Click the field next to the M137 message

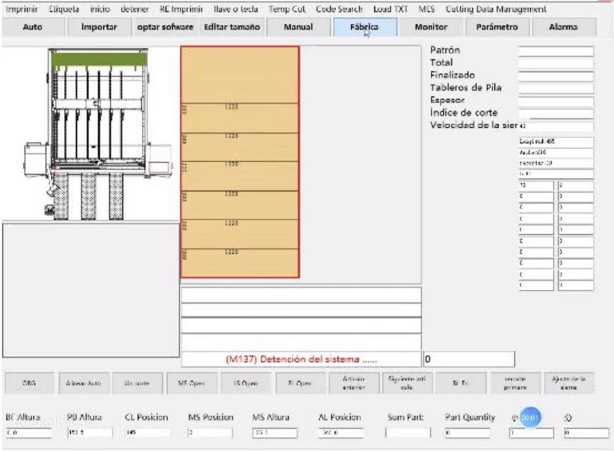click(x=469, y=359)
